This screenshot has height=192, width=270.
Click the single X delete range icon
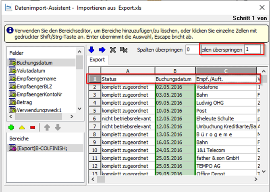tap(113, 50)
